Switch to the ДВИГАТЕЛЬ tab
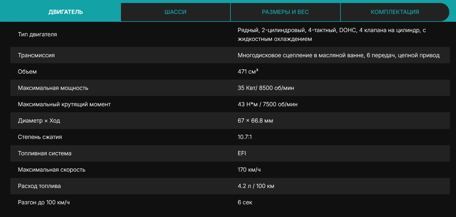This screenshot has height=217, width=456. [65, 12]
